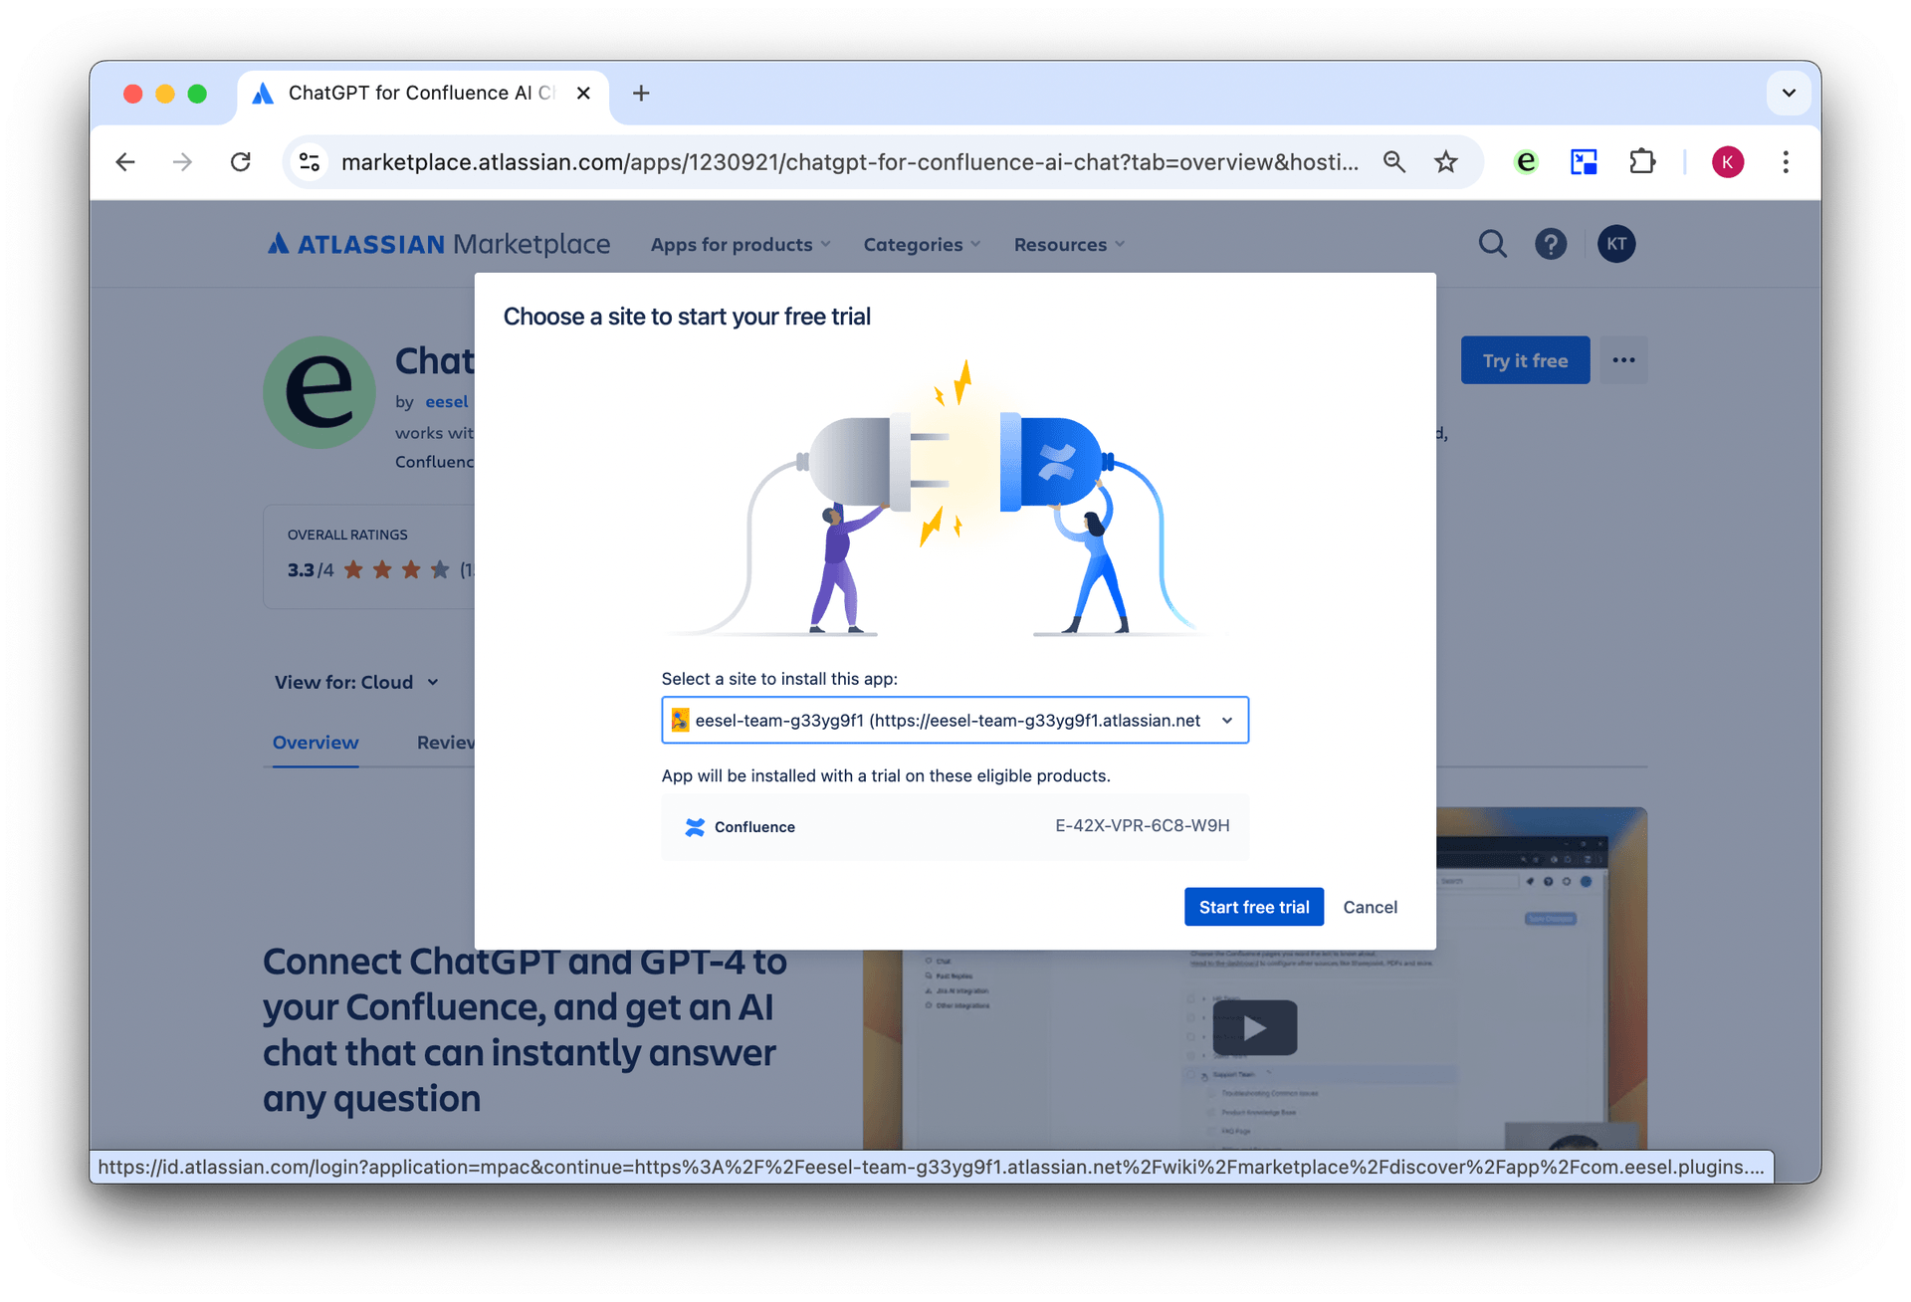Open the Resources menu
Screen dimensions: 1911x1302
pos(1069,245)
